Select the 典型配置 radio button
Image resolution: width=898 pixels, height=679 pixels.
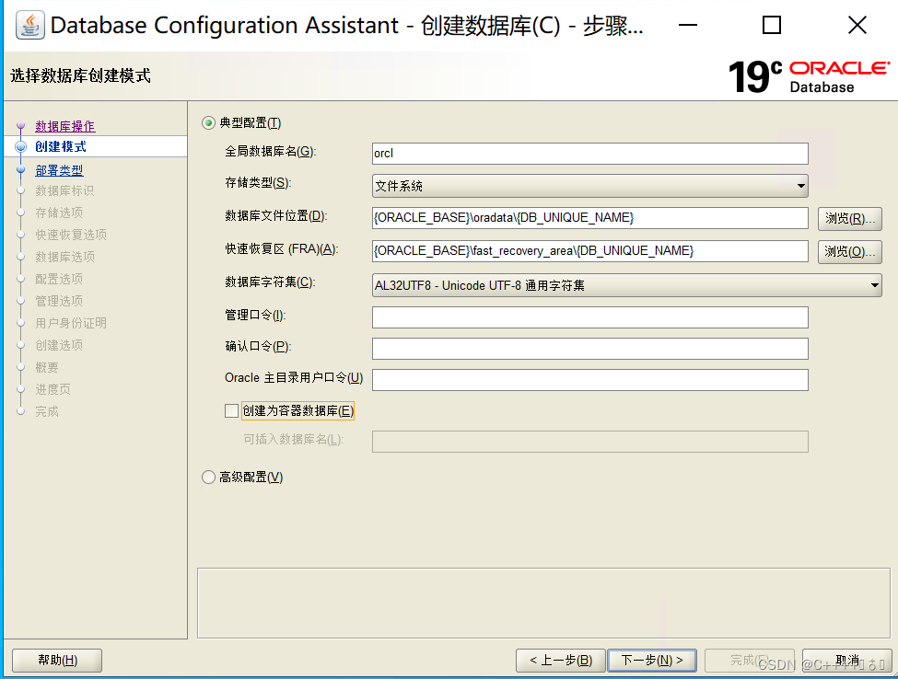coord(208,123)
